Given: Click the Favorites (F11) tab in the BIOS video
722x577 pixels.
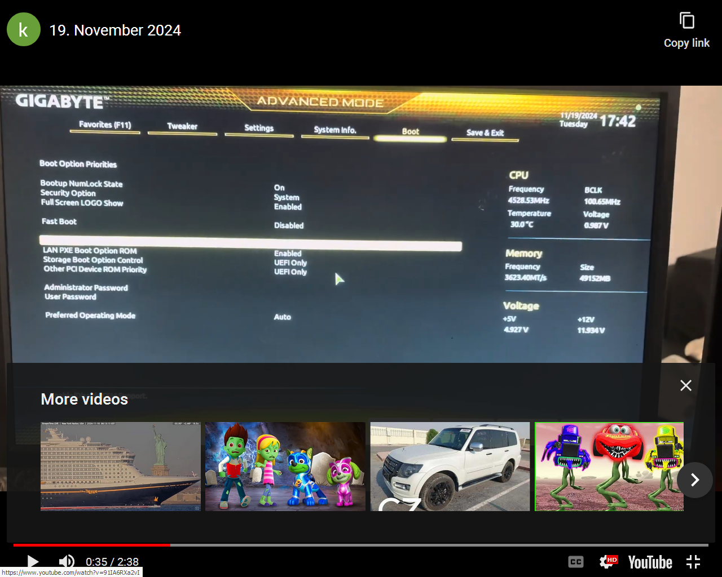Looking at the screenshot, I should click(x=105, y=125).
